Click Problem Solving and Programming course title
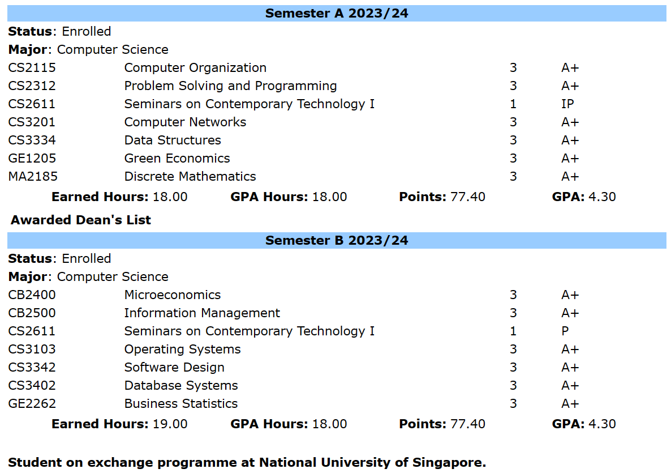 click(230, 86)
